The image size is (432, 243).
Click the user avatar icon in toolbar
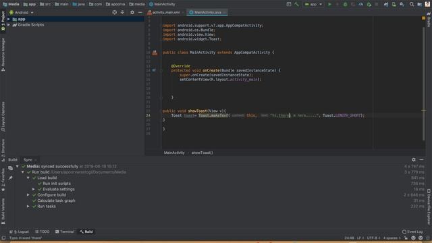pyautogui.click(x=427, y=4)
